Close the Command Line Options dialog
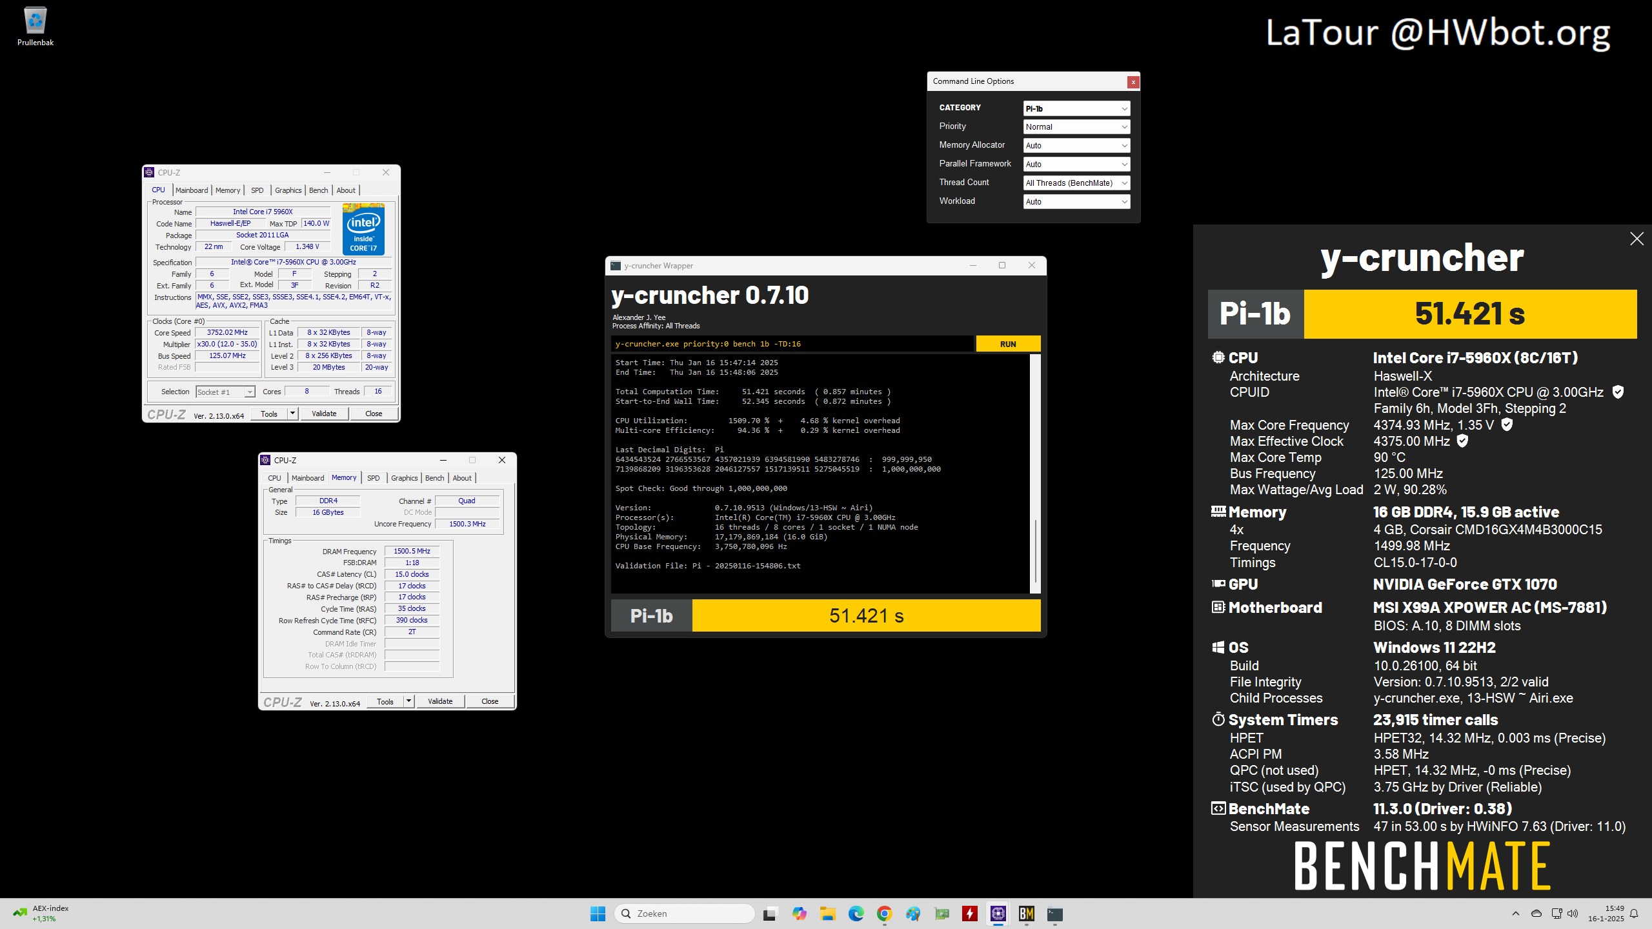Image resolution: width=1652 pixels, height=929 pixels. 1133,81
